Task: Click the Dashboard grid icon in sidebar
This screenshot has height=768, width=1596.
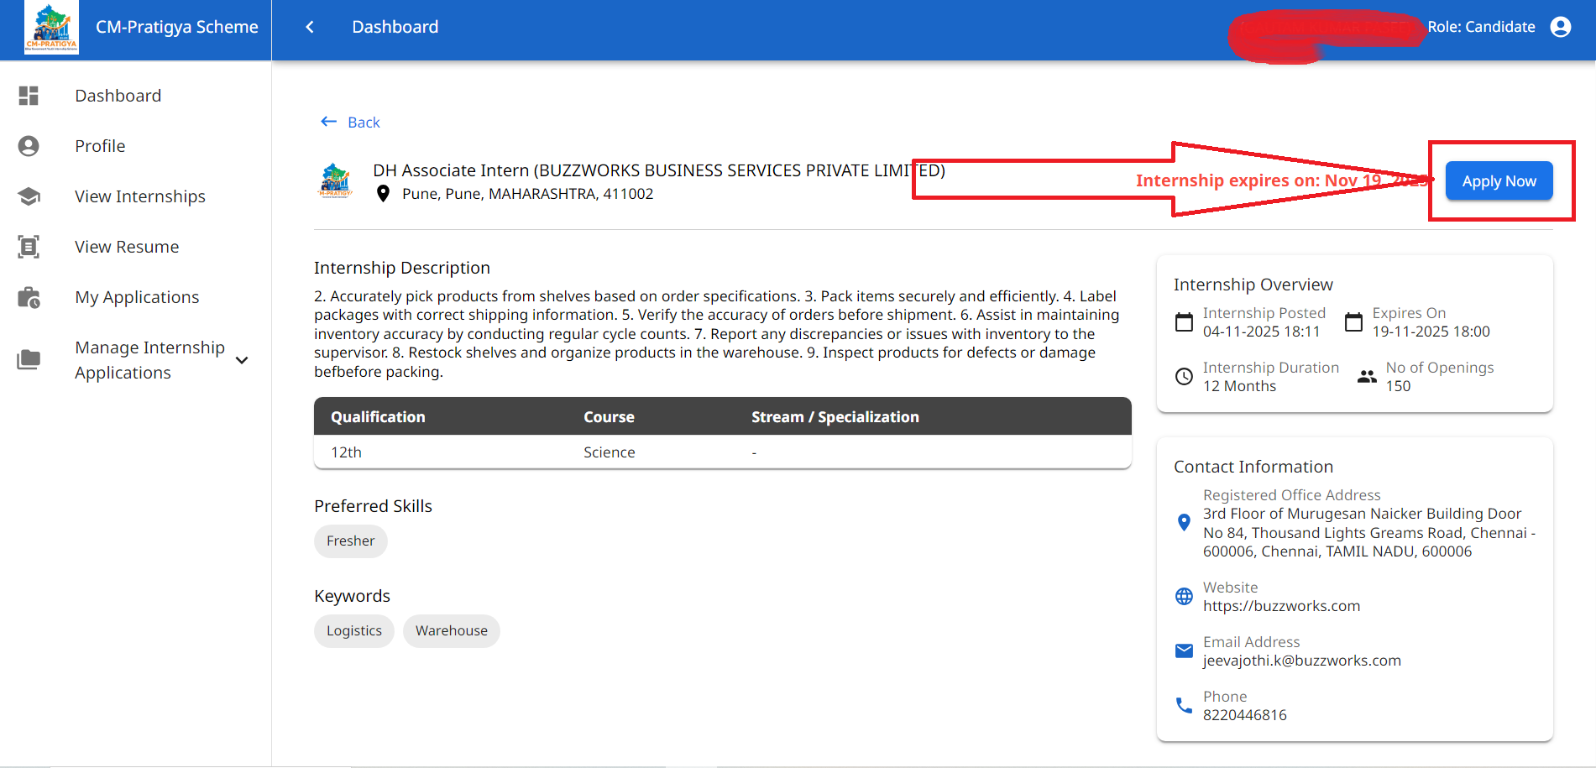Action: (x=29, y=96)
